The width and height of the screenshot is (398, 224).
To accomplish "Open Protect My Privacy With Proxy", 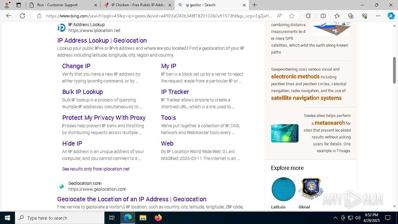I will click(104, 118).
